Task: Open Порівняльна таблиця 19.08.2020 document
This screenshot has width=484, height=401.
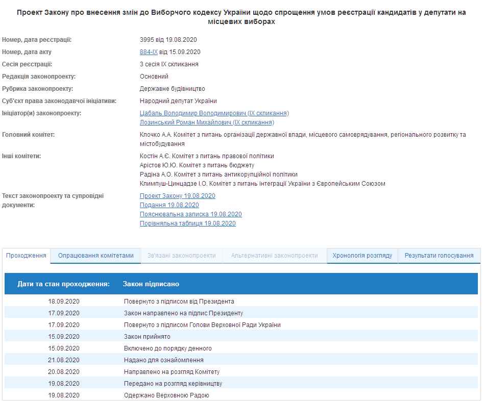Action: point(187,223)
